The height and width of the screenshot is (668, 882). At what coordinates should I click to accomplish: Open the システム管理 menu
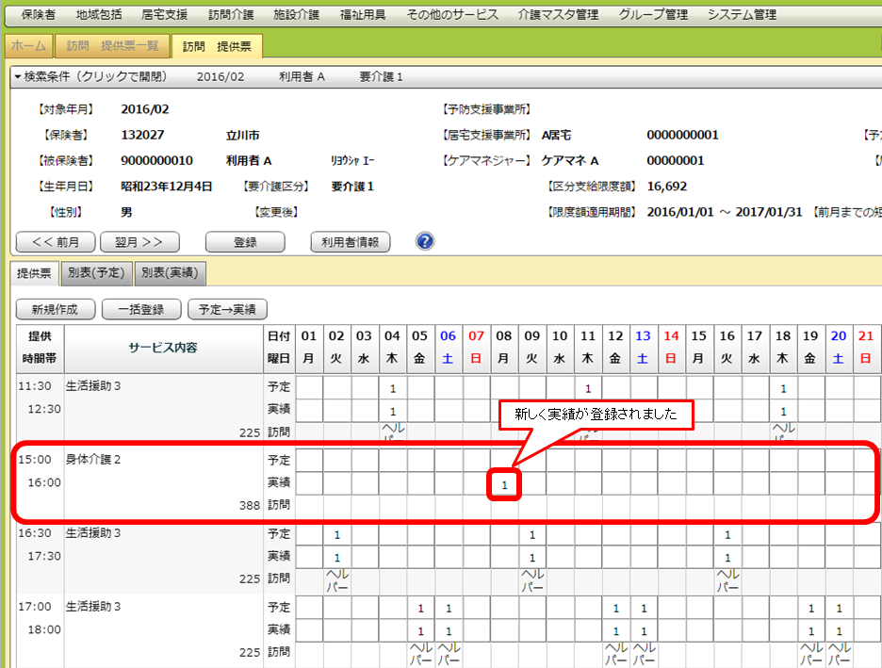point(742,15)
